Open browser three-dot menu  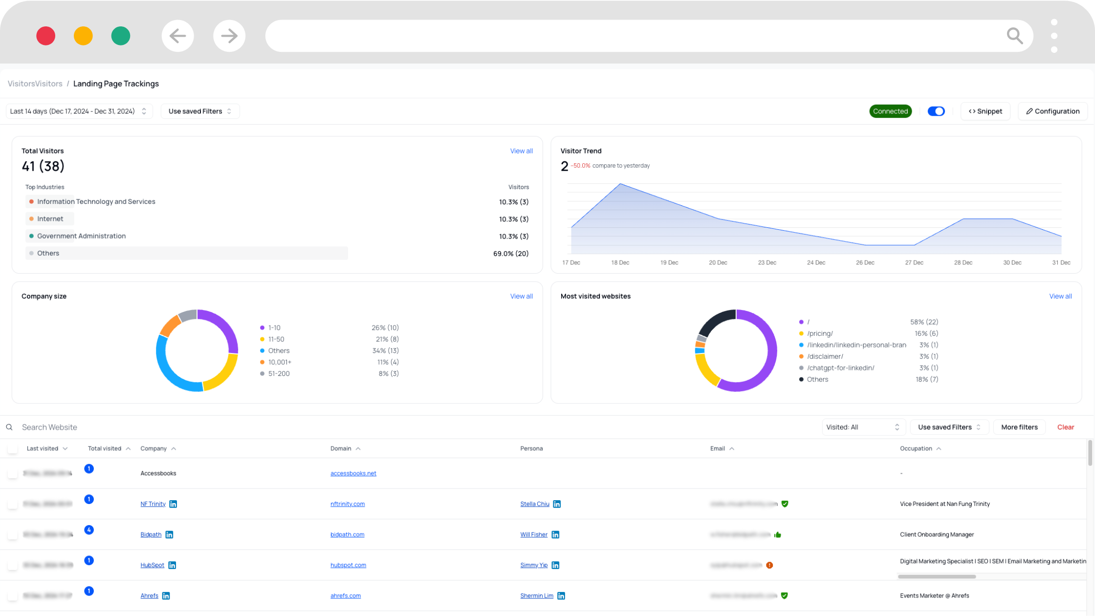(1054, 36)
